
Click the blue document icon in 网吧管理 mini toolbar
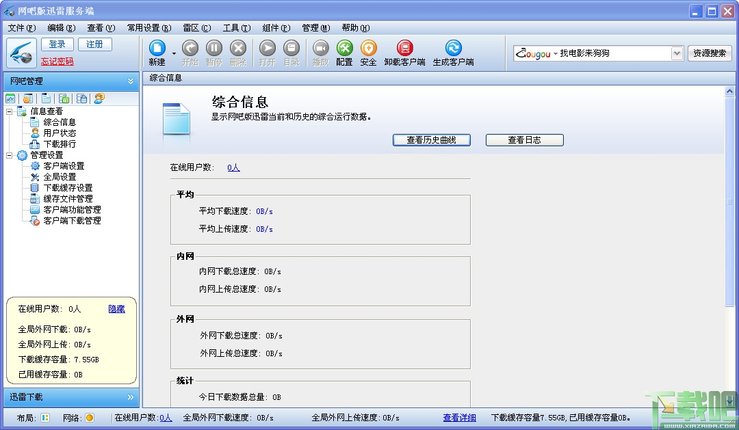[46, 98]
